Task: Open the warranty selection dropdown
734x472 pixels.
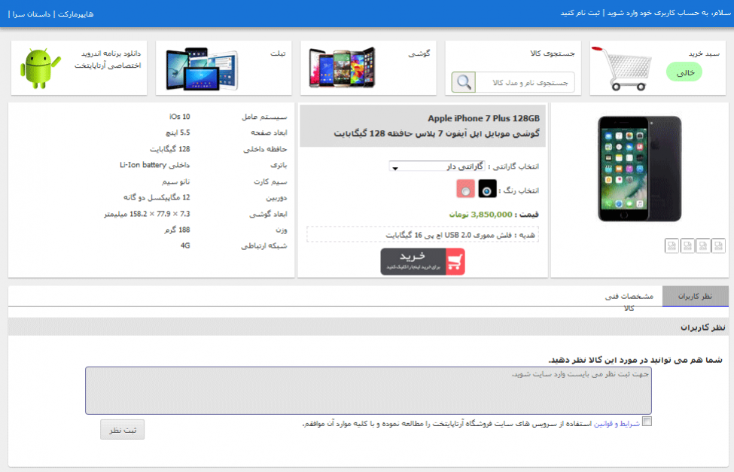Action: tap(437, 166)
